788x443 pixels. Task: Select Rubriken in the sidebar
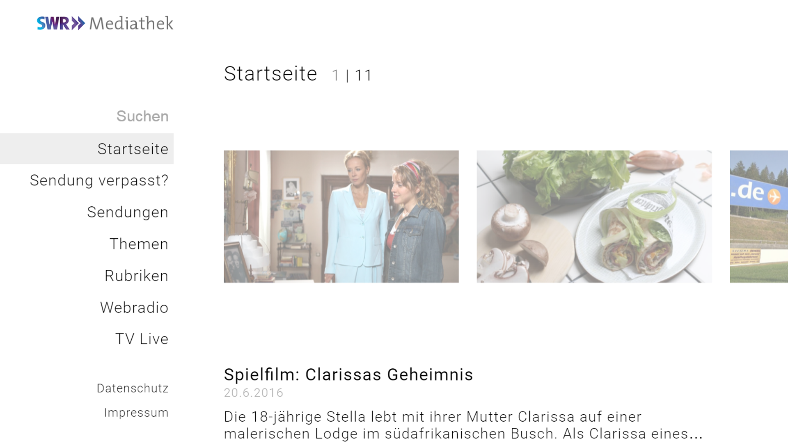click(x=136, y=276)
